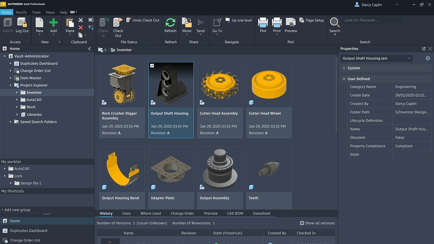434x244 pixels.
Task: Click the Plot printer icon
Action: tap(263, 23)
